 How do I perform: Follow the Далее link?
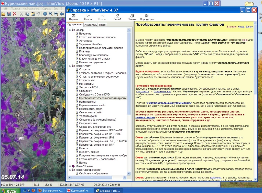coord(249,27)
